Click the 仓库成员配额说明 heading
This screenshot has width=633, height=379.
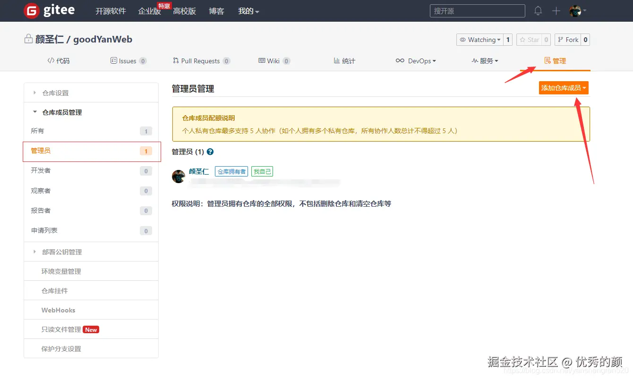208,118
